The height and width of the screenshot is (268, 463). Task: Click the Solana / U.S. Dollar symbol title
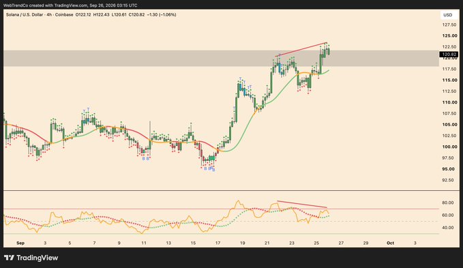[25, 14]
